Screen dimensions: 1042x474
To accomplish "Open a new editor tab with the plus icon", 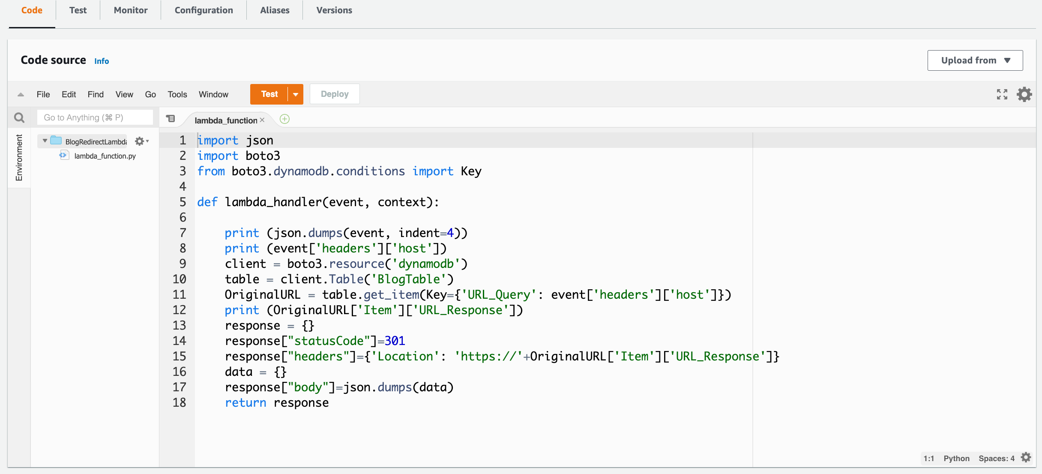I will click(x=284, y=119).
